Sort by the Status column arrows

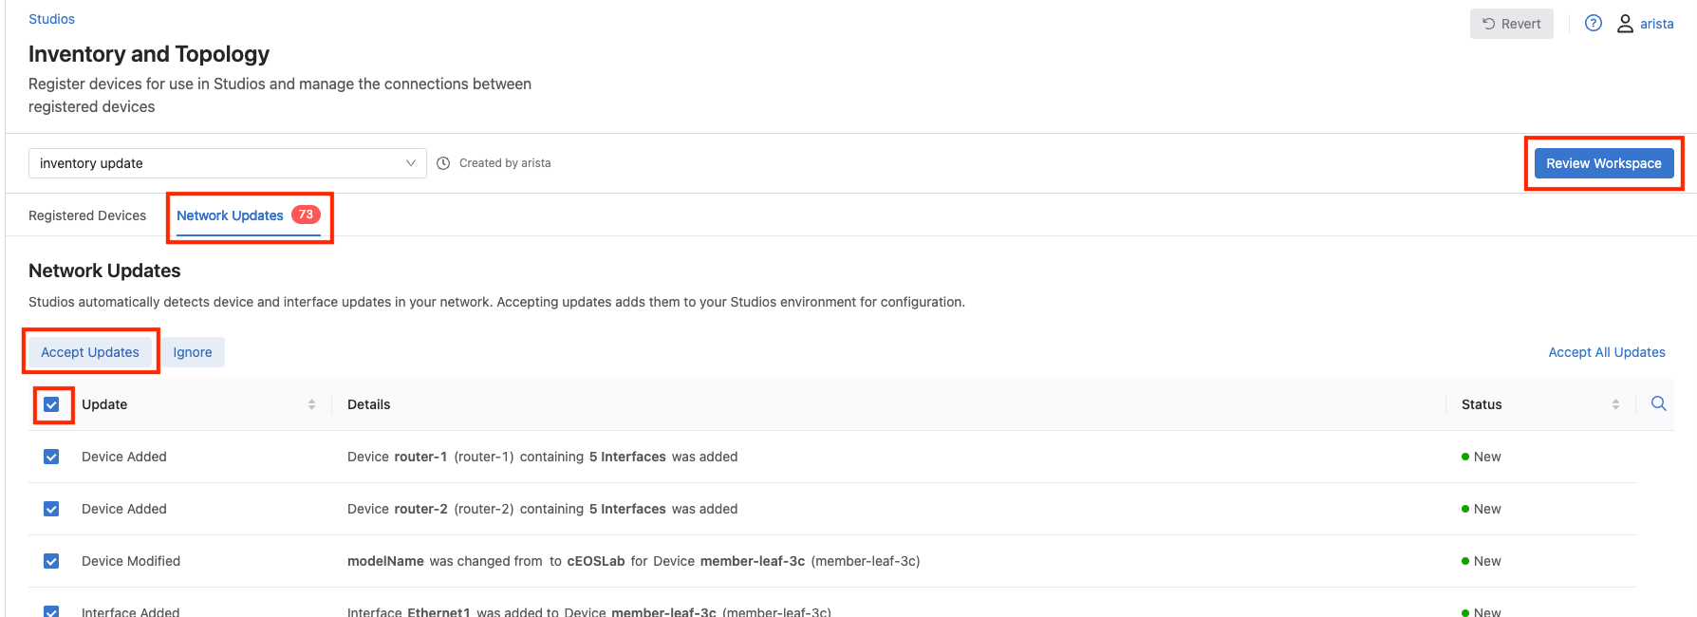point(1615,404)
